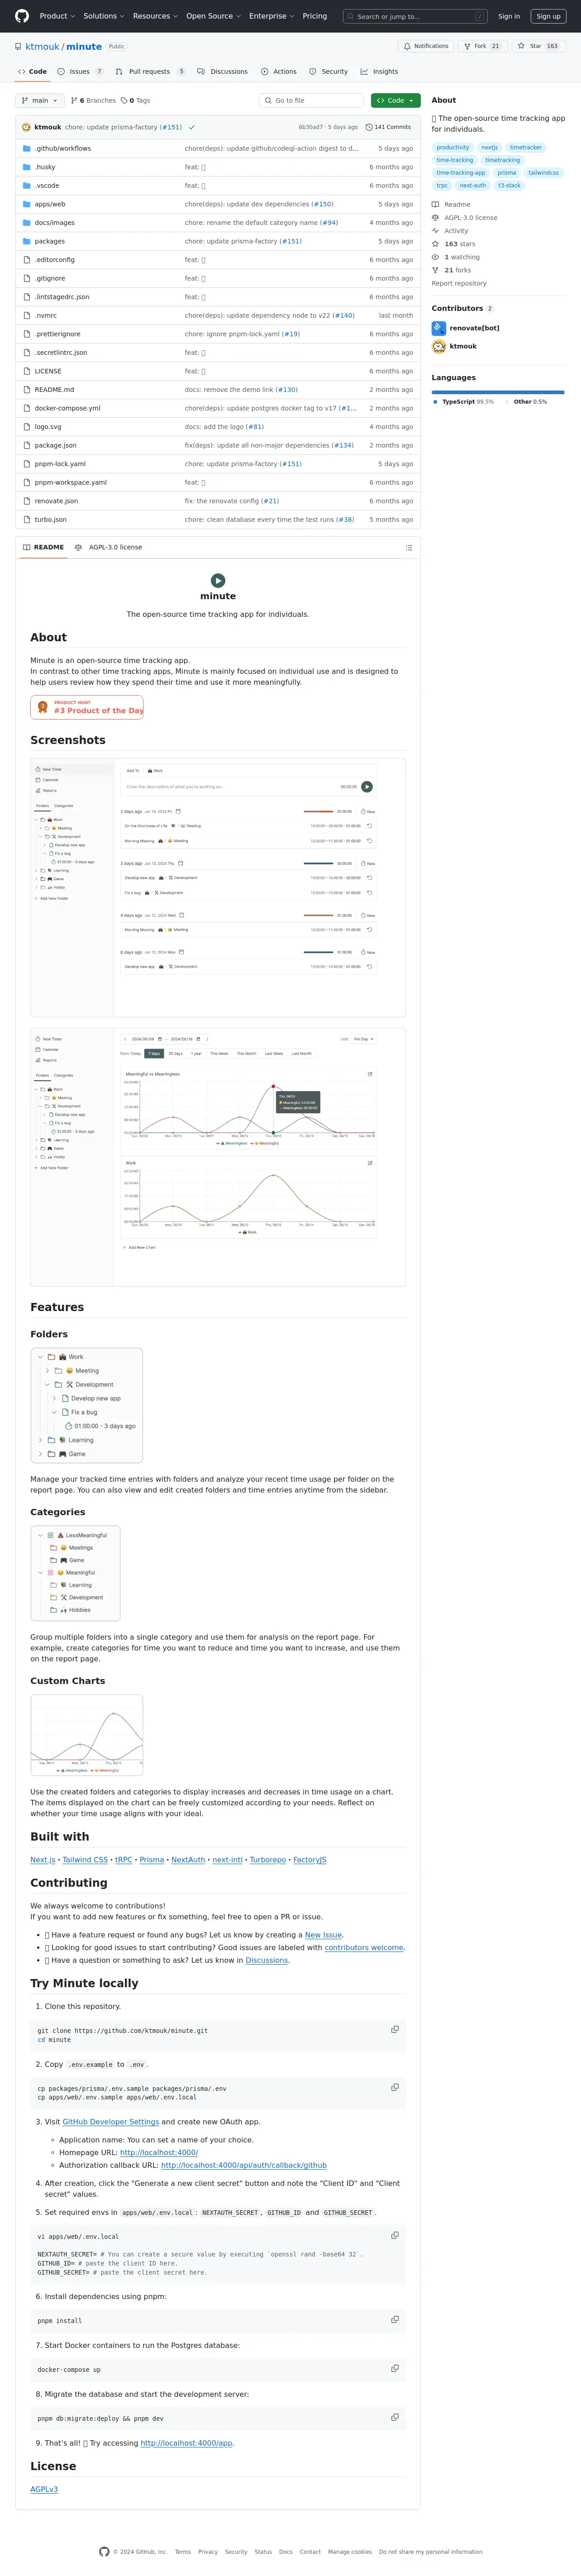581x2576 pixels.
Task: Select the README tab
Action: click(43, 547)
